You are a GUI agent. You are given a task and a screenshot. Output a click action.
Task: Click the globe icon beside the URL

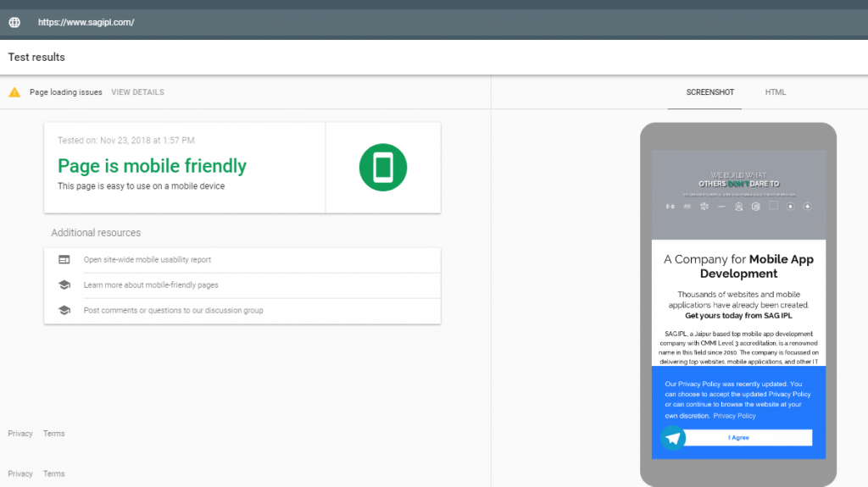tap(14, 23)
